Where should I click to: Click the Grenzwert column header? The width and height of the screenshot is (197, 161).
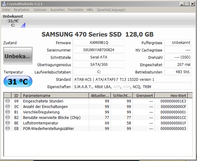point(144,96)
